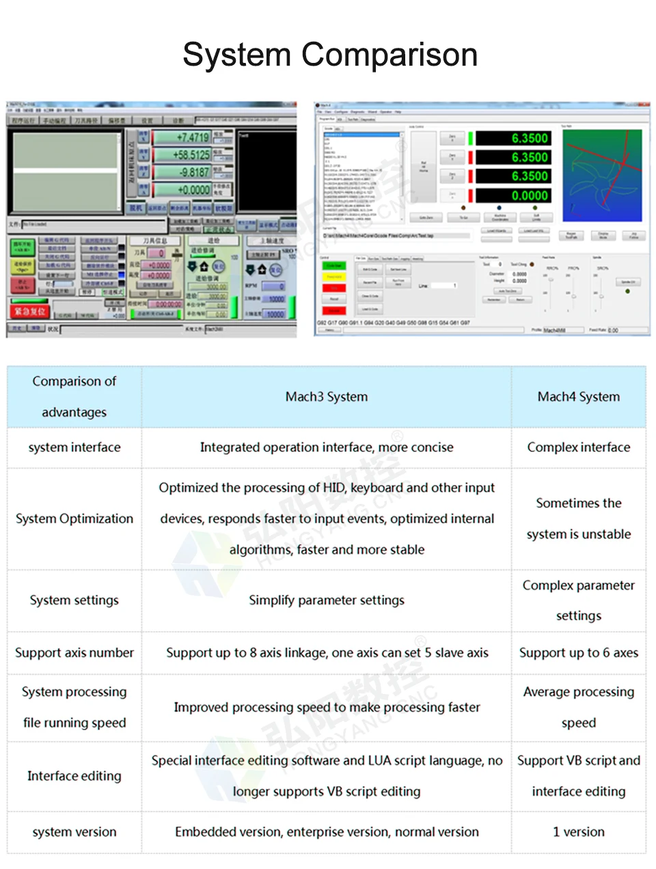Image resolution: width=656 pixels, height=869 pixels.
Task: Click yellow Feed Hold button in Mach4
Action: click(x=334, y=277)
